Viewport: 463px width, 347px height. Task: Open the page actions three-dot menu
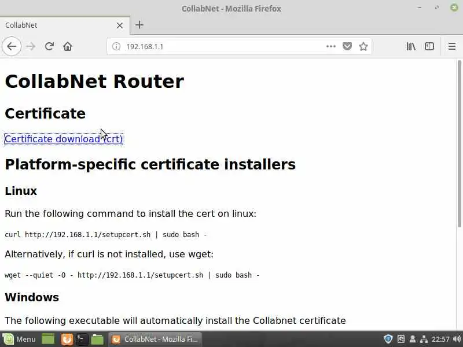[x=330, y=46]
